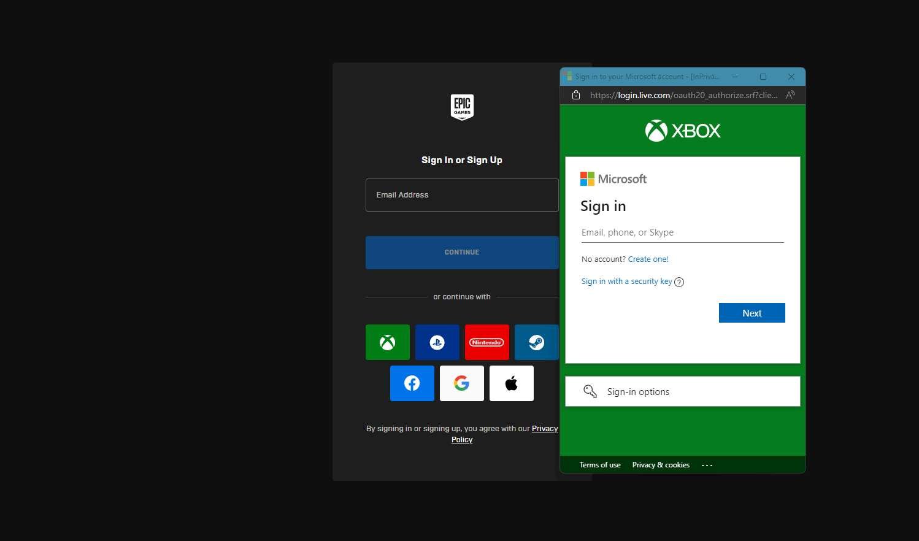
Task: Minimize the Microsoft sign-in window
Action: [735, 77]
